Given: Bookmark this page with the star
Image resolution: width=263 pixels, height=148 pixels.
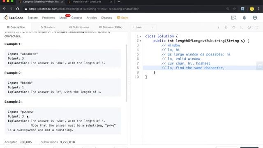Looking at the screenshot, I should coord(234,9).
